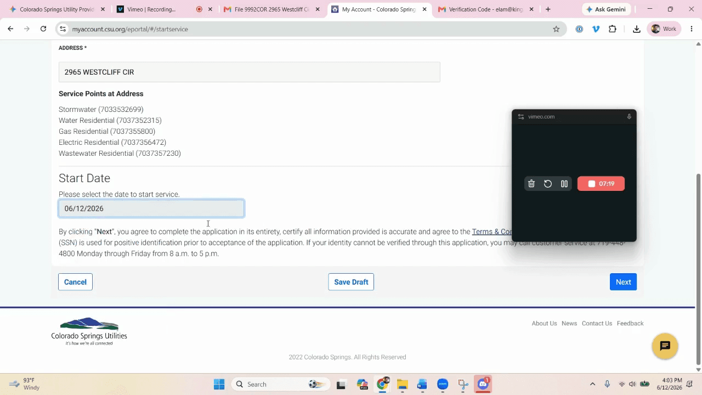Open the Ask Gemini button
Image resolution: width=702 pixels, height=395 pixels.
[x=605, y=9]
